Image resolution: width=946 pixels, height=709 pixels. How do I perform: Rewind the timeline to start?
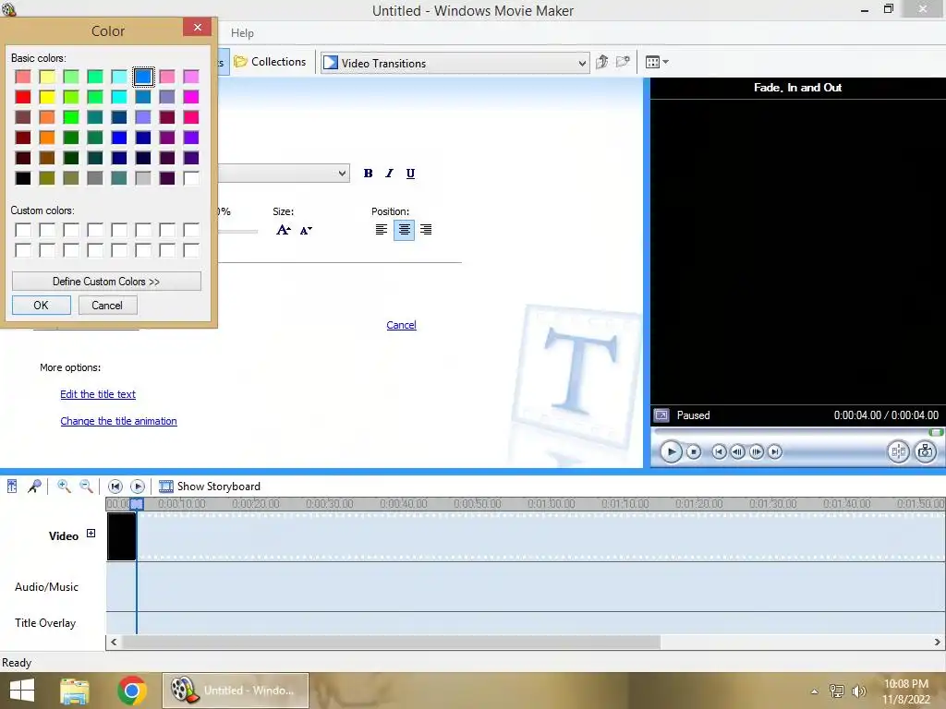[x=115, y=486]
